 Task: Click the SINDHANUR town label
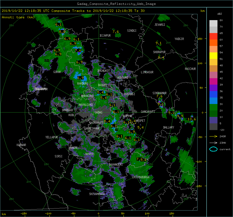tap(159, 93)
